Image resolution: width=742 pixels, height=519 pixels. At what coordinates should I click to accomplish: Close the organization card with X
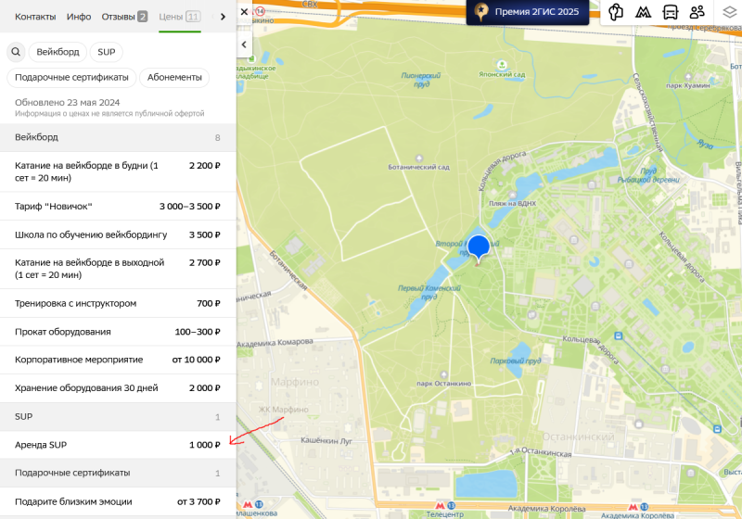[245, 13]
